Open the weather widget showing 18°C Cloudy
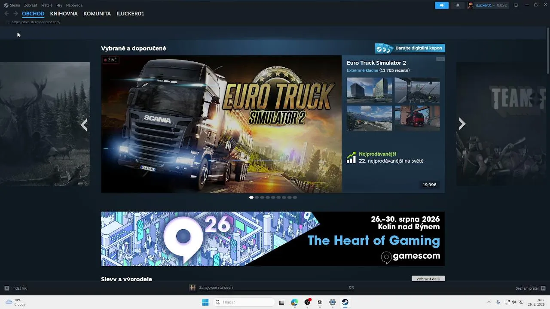Screen dimensions: 550x309 [15, 302]
